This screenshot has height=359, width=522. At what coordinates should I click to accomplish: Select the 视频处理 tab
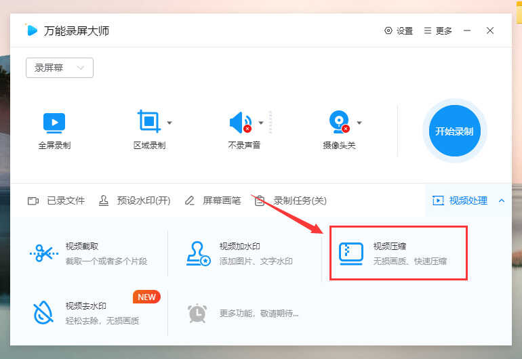pos(468,200)
